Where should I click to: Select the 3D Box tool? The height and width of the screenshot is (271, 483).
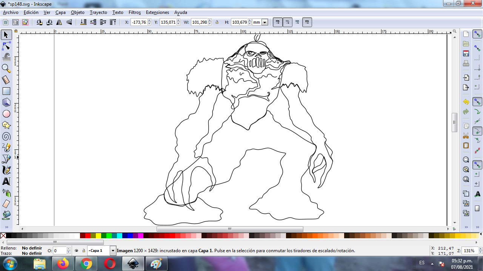pyautogui.click(x=6, y=102)
